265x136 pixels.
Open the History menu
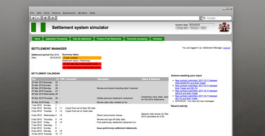(x=56, y=13)
